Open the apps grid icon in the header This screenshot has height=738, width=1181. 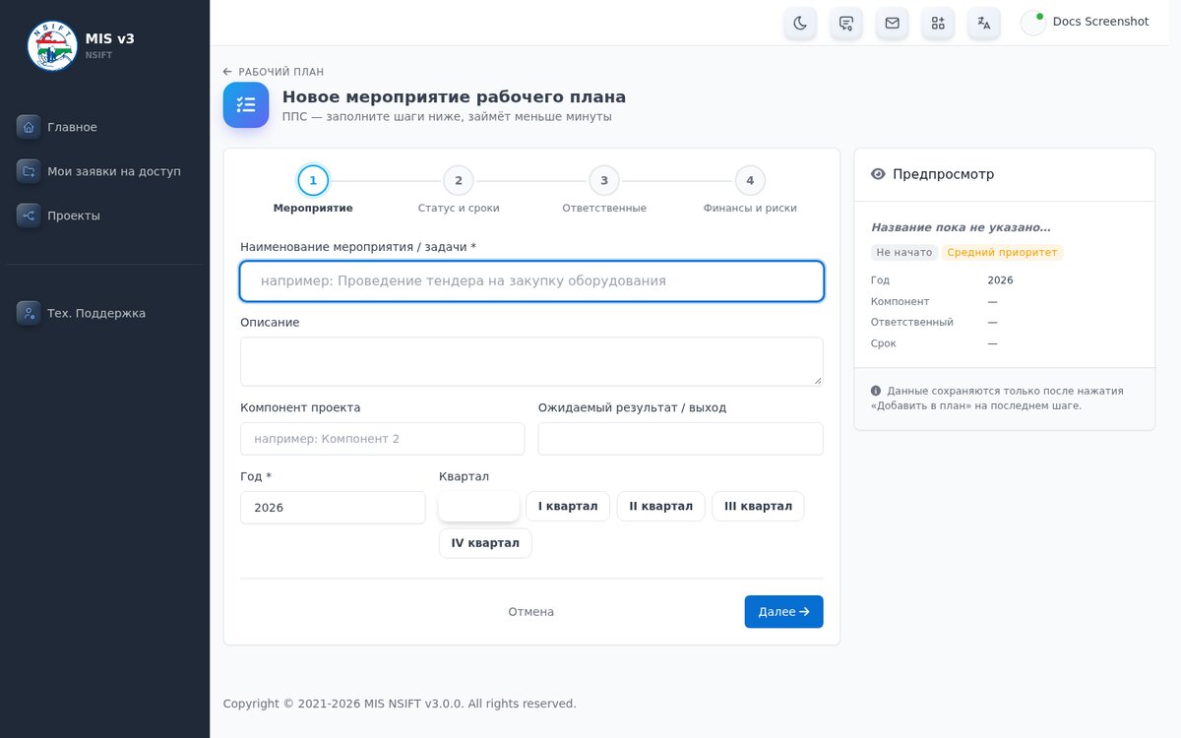point(938,23)
